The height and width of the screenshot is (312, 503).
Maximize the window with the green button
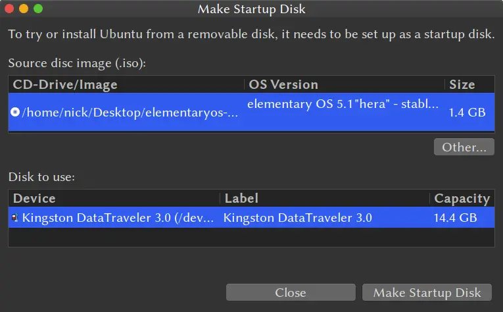[38, 9]
